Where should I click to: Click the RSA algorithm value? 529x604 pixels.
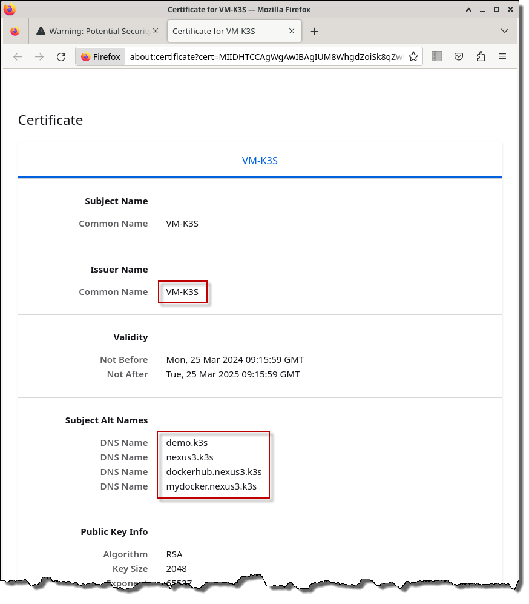(x=174, y=554)
